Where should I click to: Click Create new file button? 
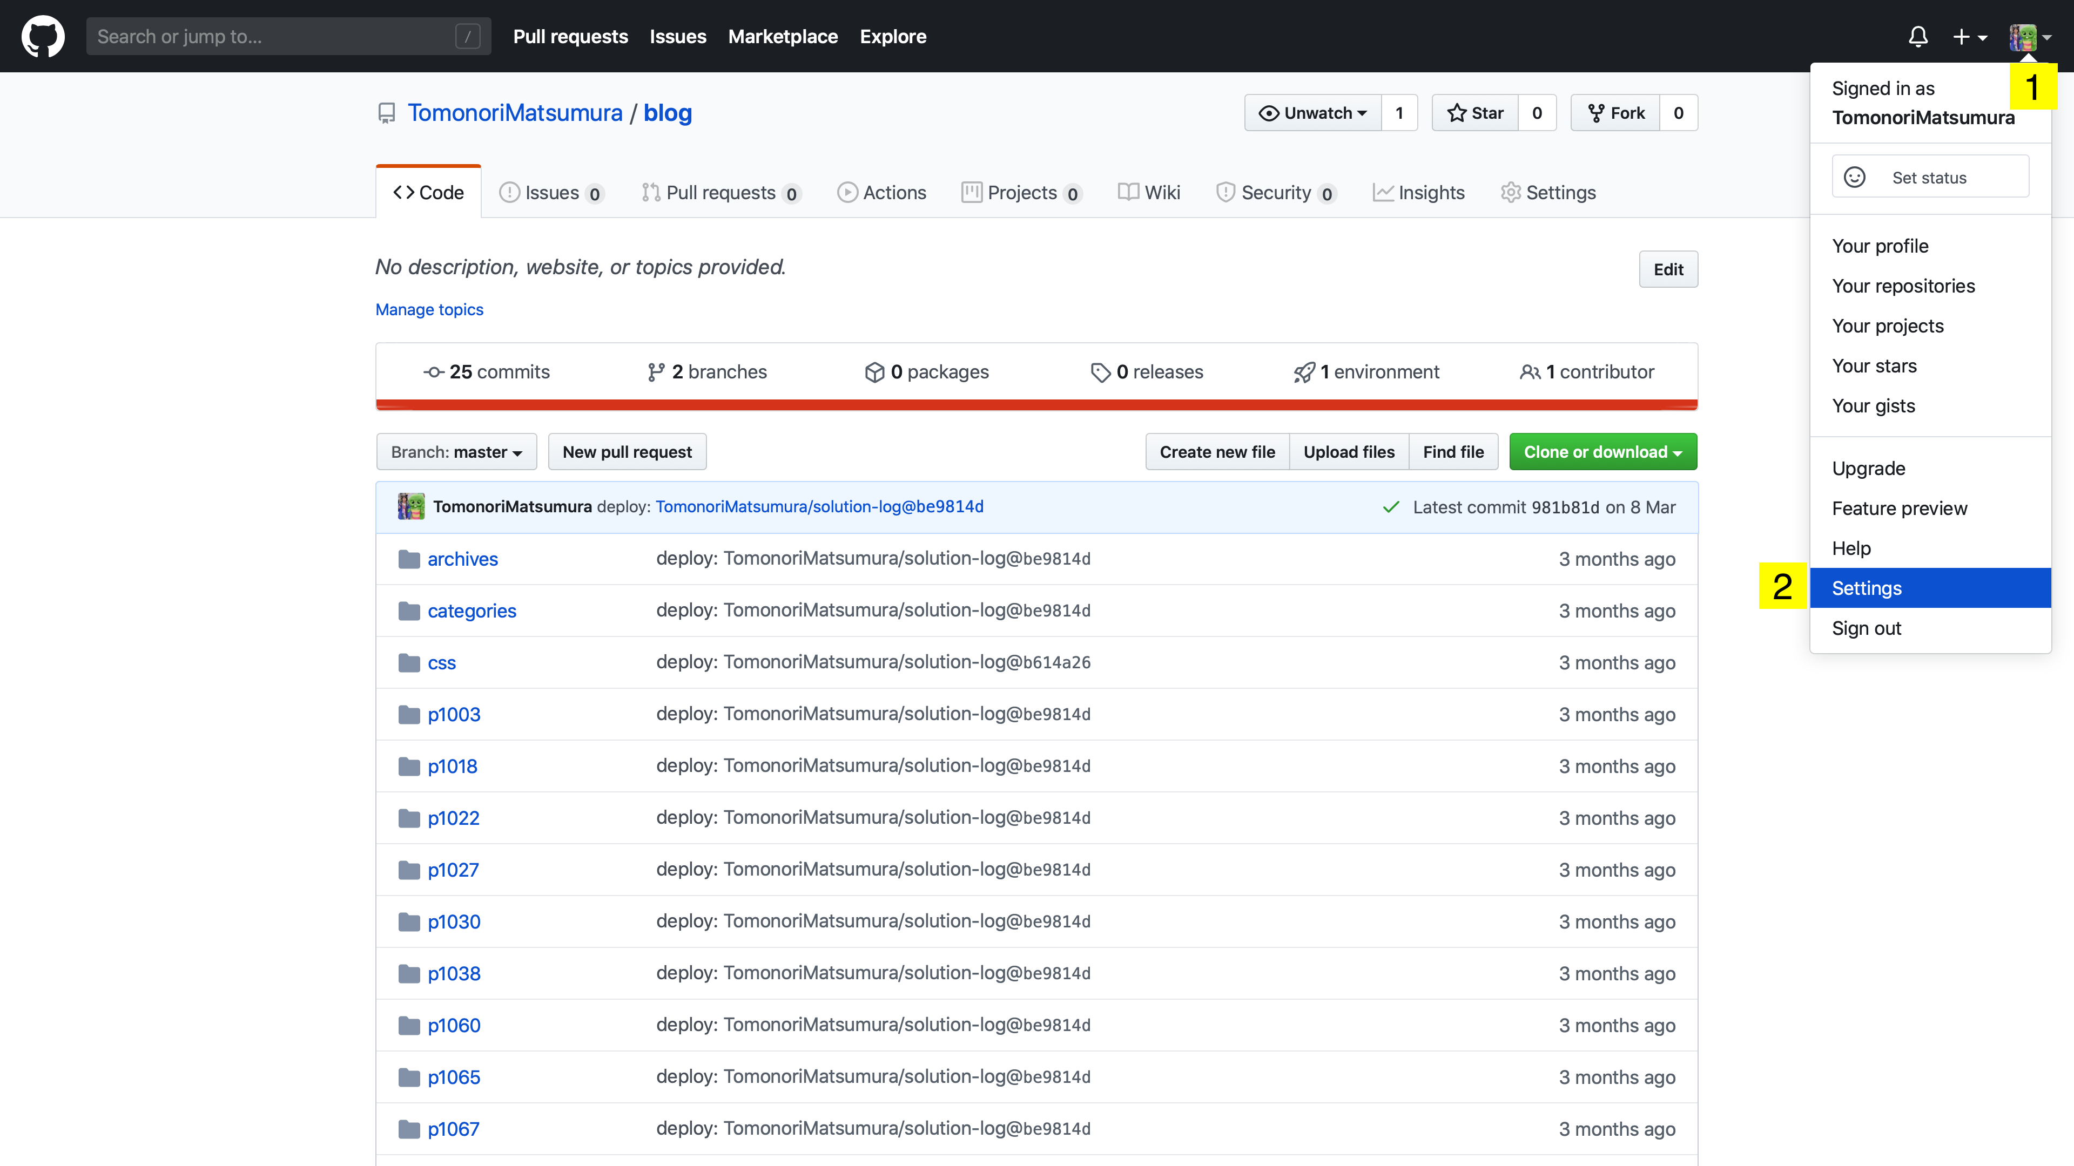(1216, 451)
